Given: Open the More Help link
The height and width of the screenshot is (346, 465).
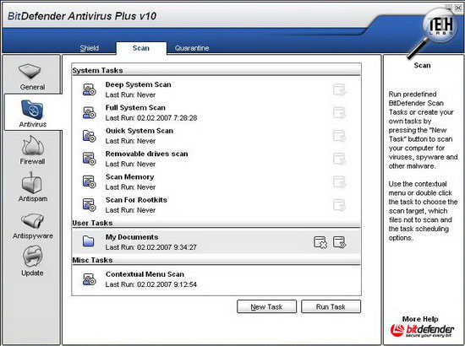Looking at the screenshot, I should coord(420,319).
